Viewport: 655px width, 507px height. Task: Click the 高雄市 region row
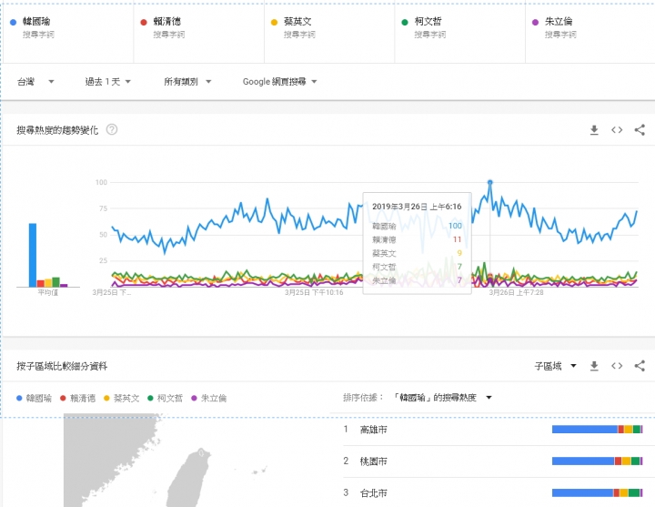point(493,430)
